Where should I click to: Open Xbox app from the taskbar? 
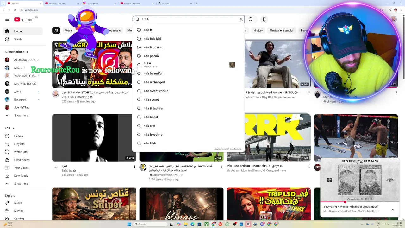pyautogui.click(x=206, y=224)
